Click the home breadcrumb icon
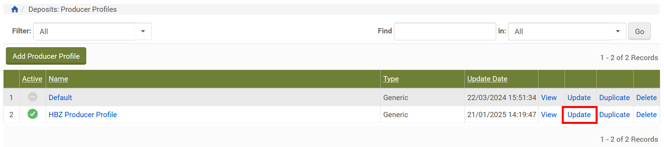This screenshot has height=147, width=664. 15,9
